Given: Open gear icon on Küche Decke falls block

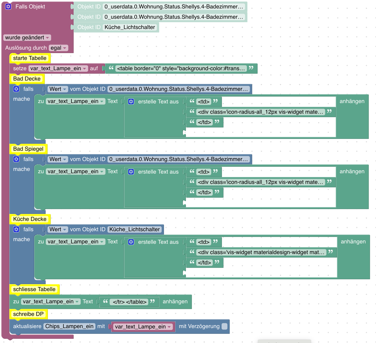Looking at the screenshot, I should [16, 229].
